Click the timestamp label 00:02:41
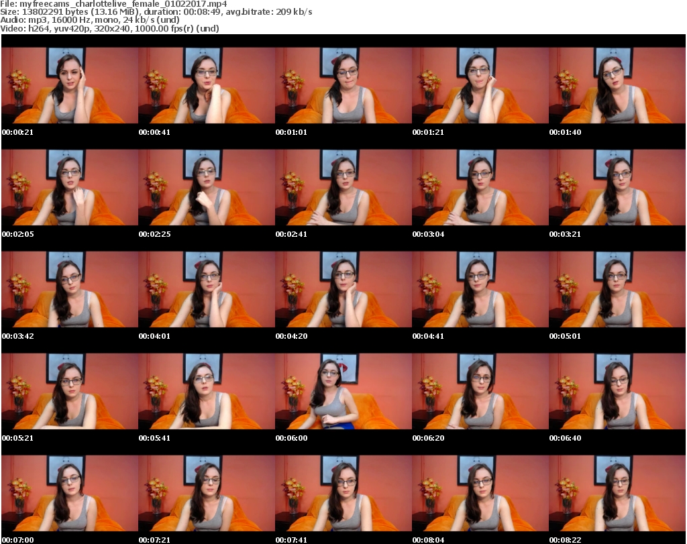 click(291, 234)
